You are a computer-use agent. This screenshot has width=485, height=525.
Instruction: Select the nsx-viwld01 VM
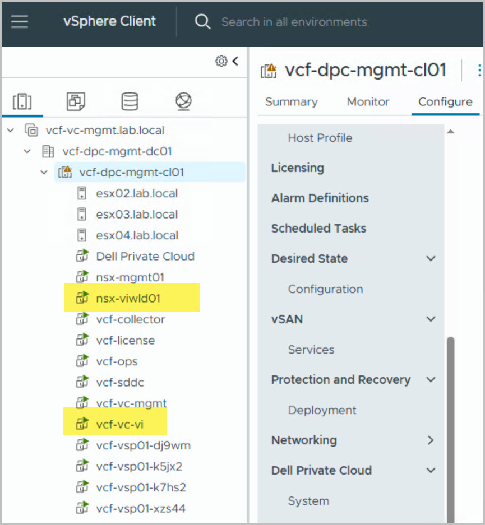pyautogui.click(x=128, y=298)
